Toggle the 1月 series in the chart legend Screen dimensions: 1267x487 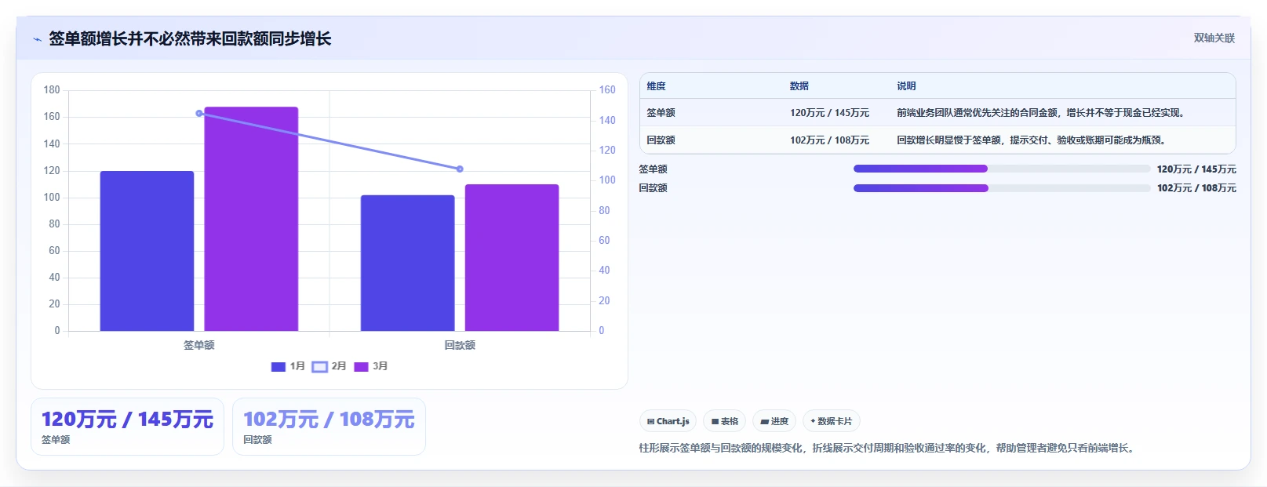coord(287,366)
